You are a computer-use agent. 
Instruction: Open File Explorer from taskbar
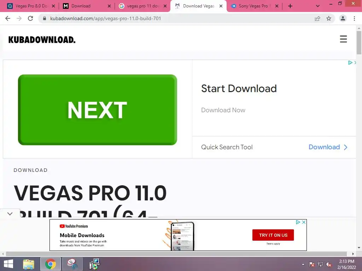pyautogui.click(x=29, y=264)
